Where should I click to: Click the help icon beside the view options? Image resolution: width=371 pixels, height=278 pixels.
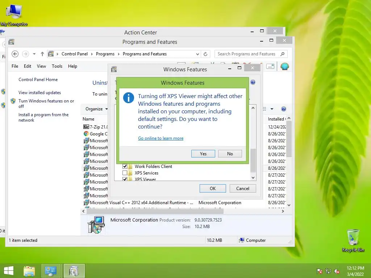(x=283, y=109)
